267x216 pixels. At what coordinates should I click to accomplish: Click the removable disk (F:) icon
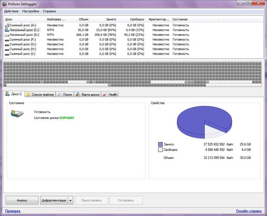pyautogui.click(x=7, y=39)
